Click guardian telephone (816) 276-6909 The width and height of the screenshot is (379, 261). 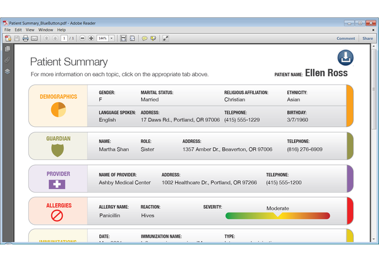[304, 149]
